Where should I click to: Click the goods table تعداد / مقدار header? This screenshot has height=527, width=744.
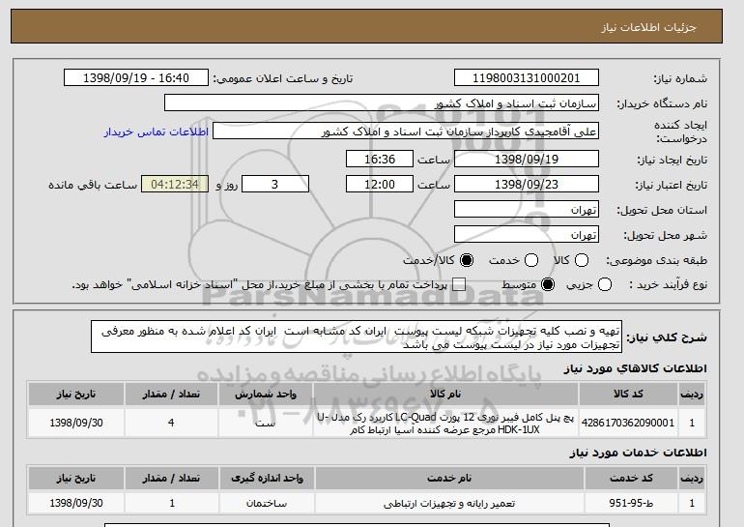coord(171,395)
